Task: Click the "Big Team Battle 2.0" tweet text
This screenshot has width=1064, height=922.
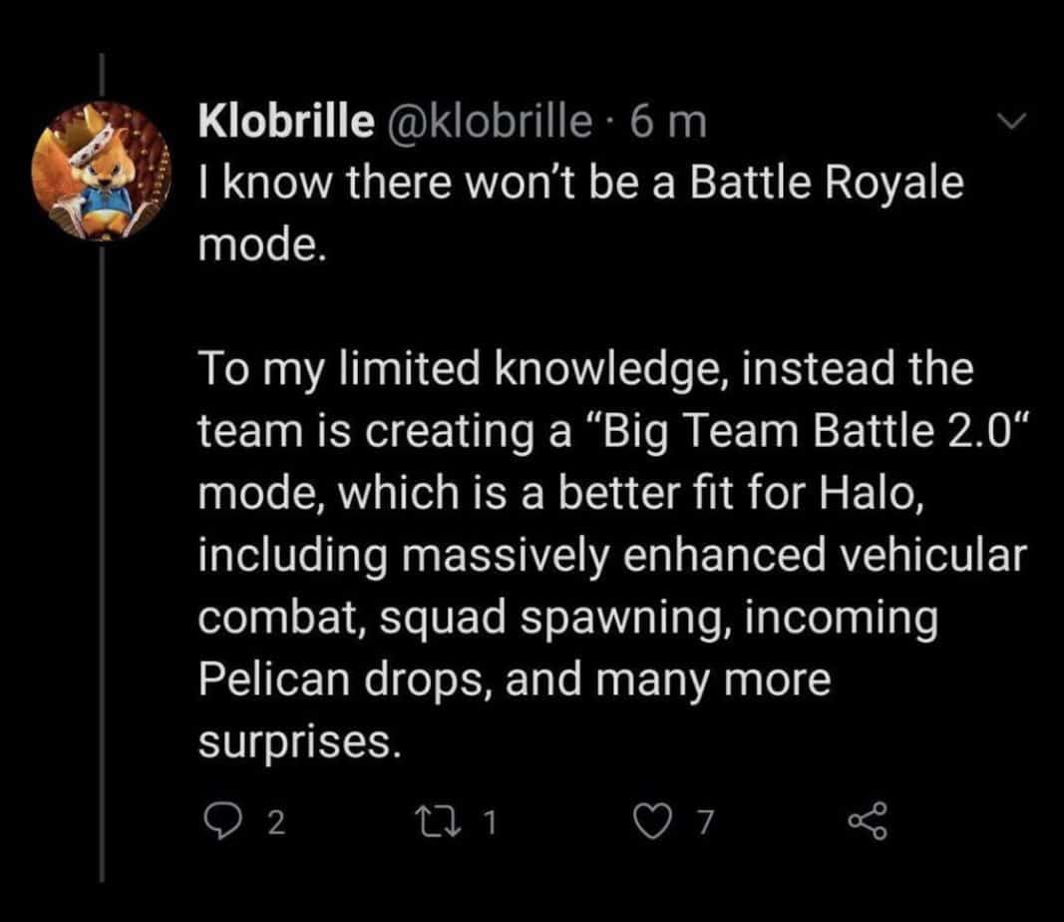Action: tap(807, 430)
